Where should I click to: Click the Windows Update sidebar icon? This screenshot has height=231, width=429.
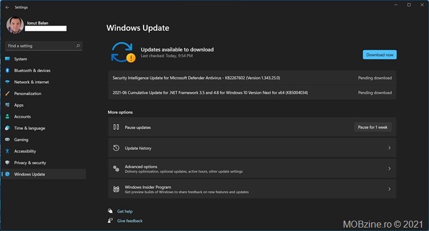point(7,174)
